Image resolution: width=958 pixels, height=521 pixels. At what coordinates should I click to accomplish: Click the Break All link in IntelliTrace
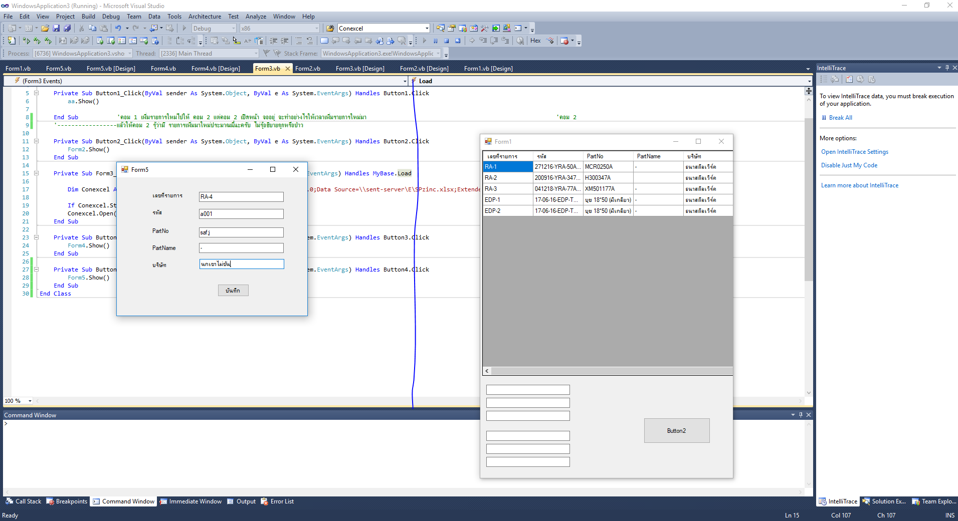point(840,118)
